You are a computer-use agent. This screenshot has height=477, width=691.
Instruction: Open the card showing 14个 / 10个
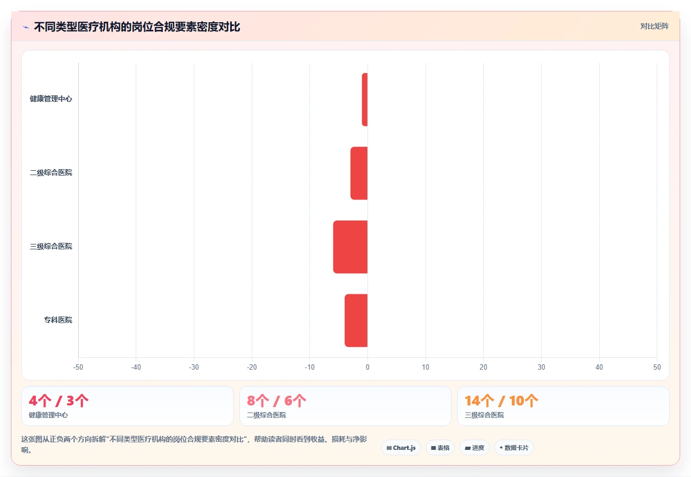563,406
